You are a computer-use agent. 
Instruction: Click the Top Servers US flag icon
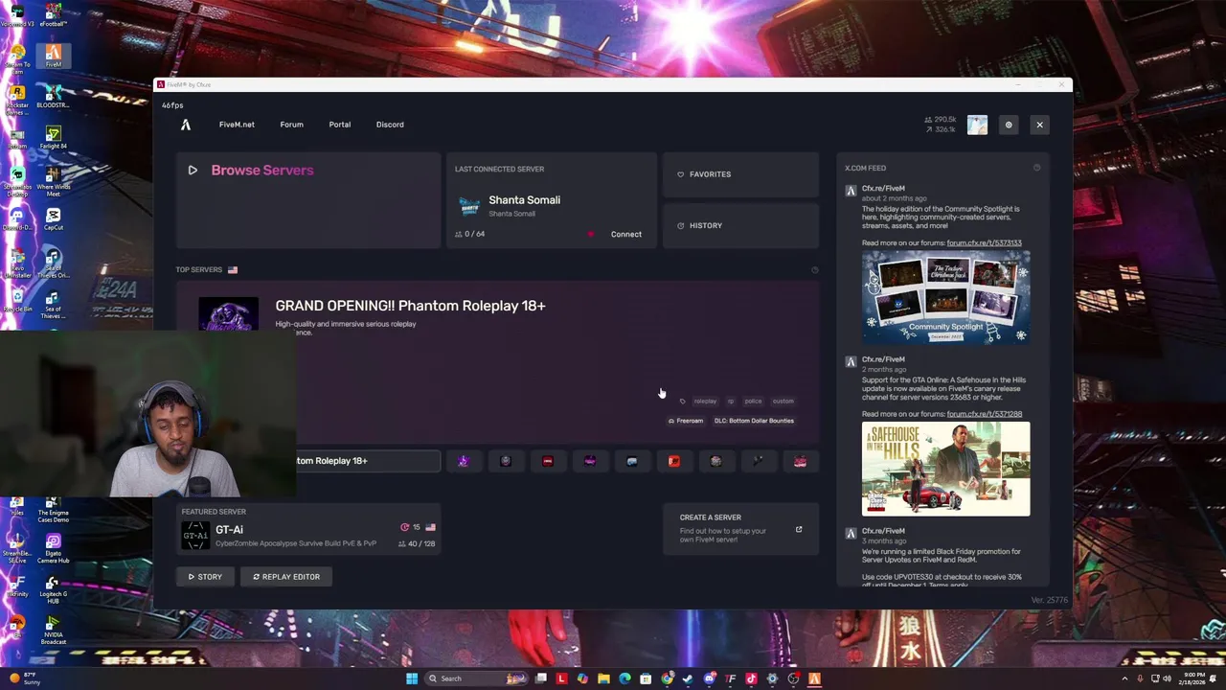click(233, 270)
